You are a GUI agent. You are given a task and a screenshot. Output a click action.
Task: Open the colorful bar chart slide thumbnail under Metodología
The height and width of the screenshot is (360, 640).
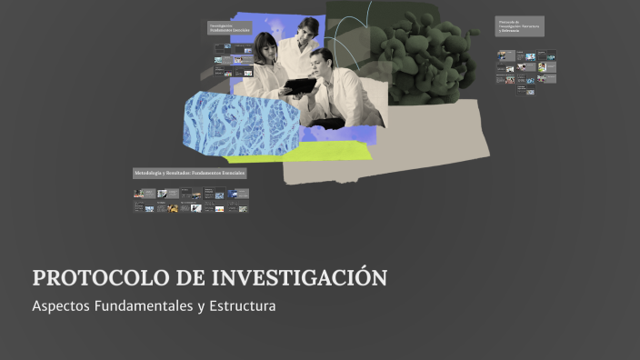coord(215,206)
